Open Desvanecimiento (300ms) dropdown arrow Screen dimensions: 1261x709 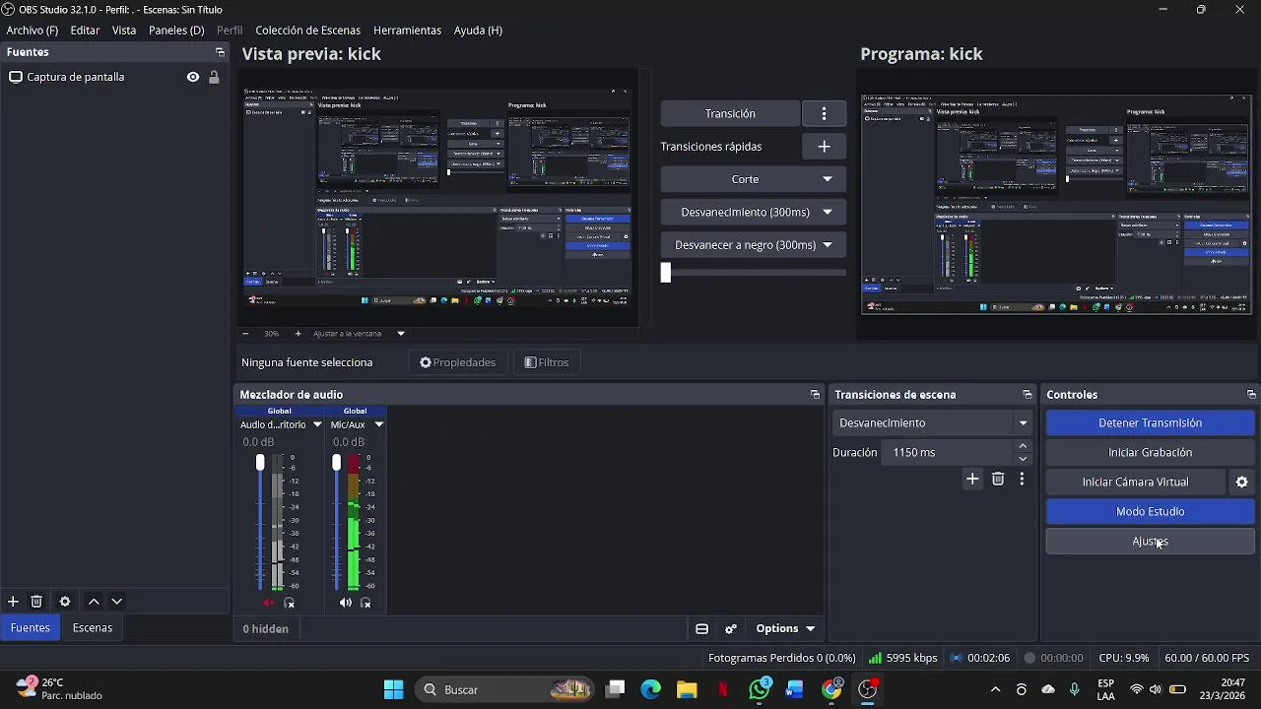(828, 212)
